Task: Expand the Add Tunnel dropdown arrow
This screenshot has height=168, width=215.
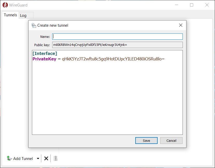Action: point(38,159)
